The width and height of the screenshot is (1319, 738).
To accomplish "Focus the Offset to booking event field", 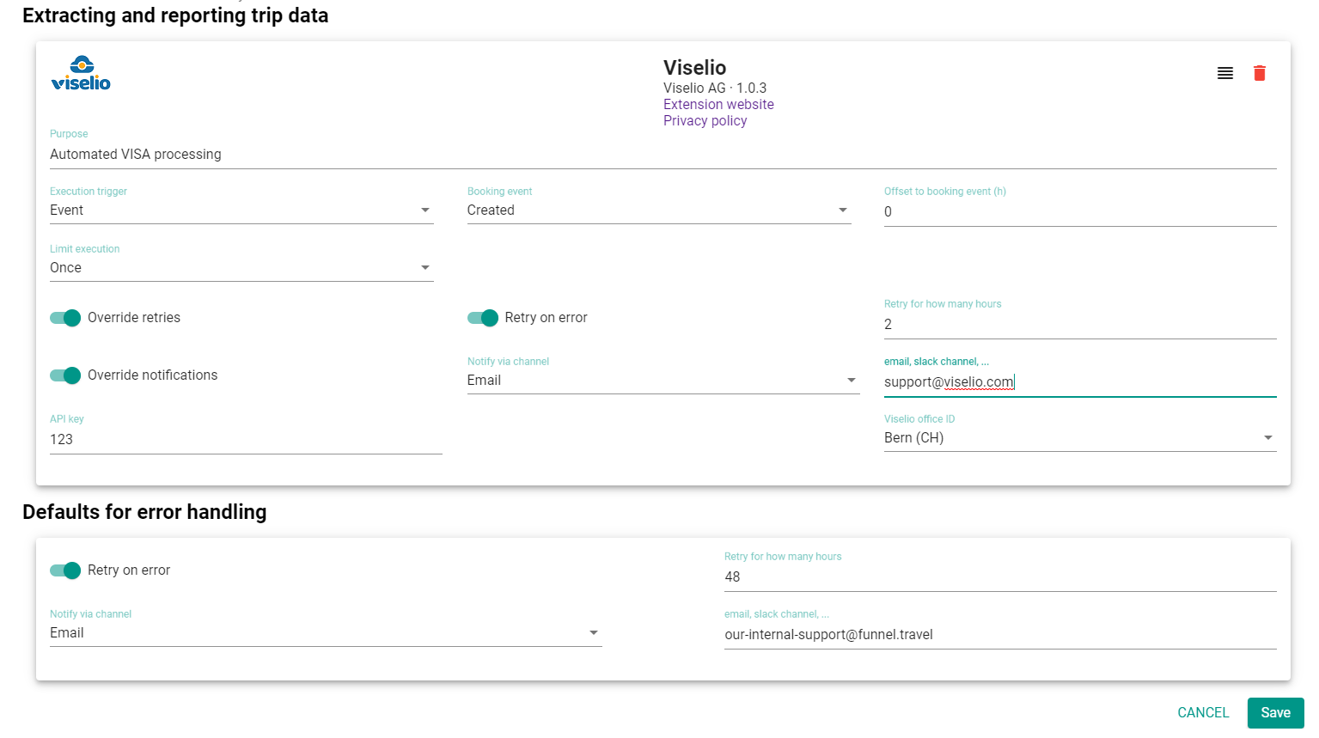I will click(1080, 212).
